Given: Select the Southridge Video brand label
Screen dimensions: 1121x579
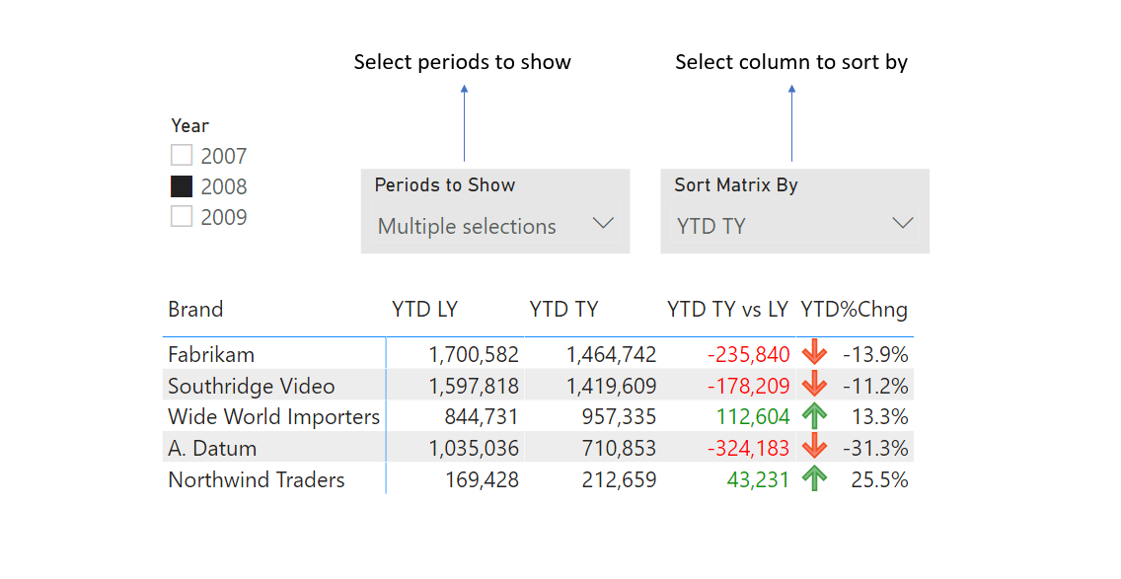Looking at the screenshot, I should click(x=251, y=386).
